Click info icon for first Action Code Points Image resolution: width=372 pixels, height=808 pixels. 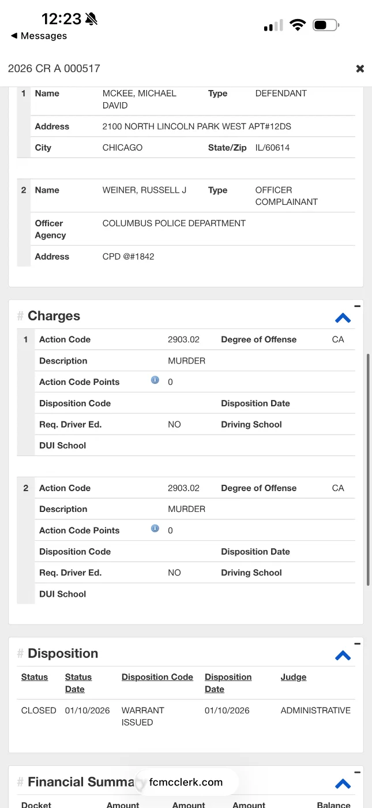pos(155,380)
